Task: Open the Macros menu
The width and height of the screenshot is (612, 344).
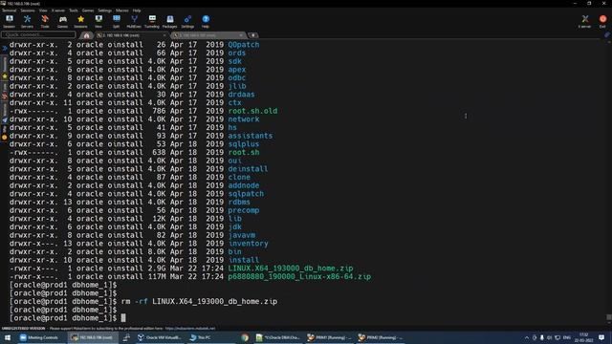Action: pos(122,11)
